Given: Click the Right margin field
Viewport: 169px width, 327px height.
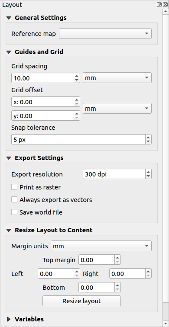Looking at the screenshot, I should click(x=127, y=274).
